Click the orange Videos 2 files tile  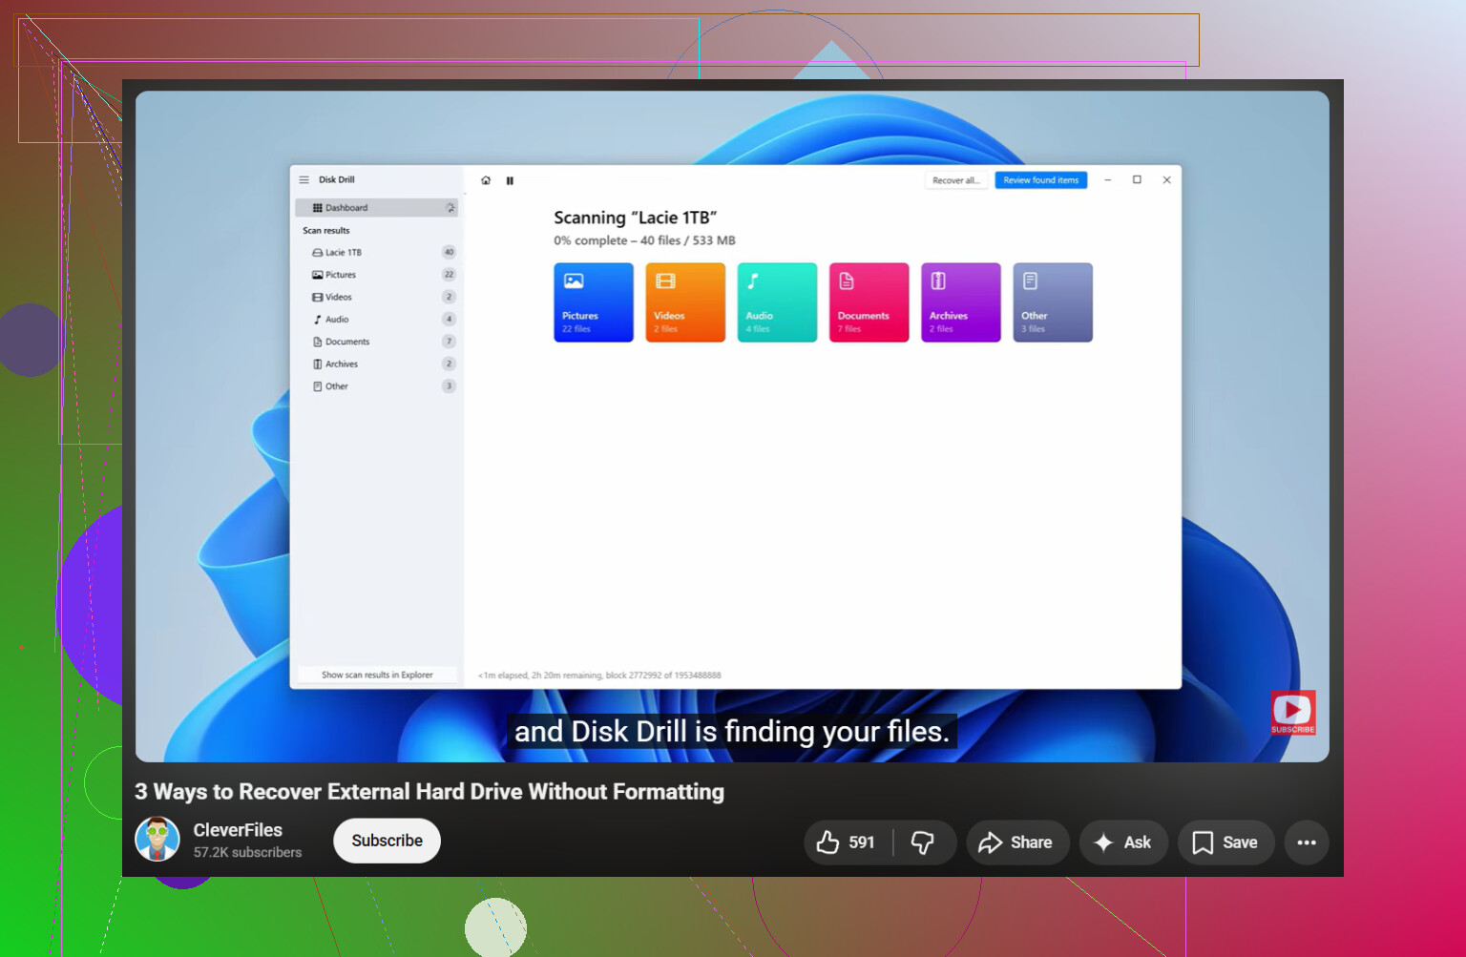click(x=685, y=302)
